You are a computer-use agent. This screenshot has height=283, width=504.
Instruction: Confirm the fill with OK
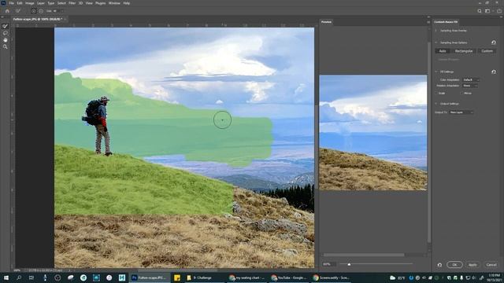454,265
